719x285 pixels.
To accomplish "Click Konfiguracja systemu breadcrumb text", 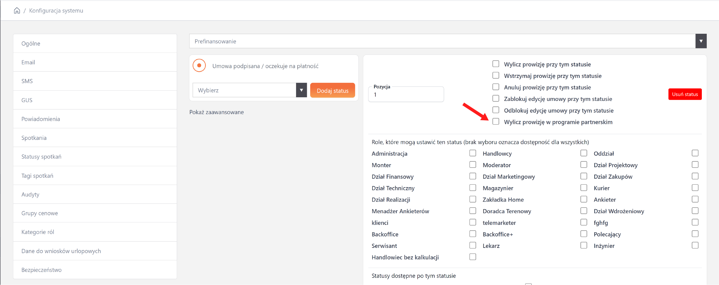I will tap(56, 11).
